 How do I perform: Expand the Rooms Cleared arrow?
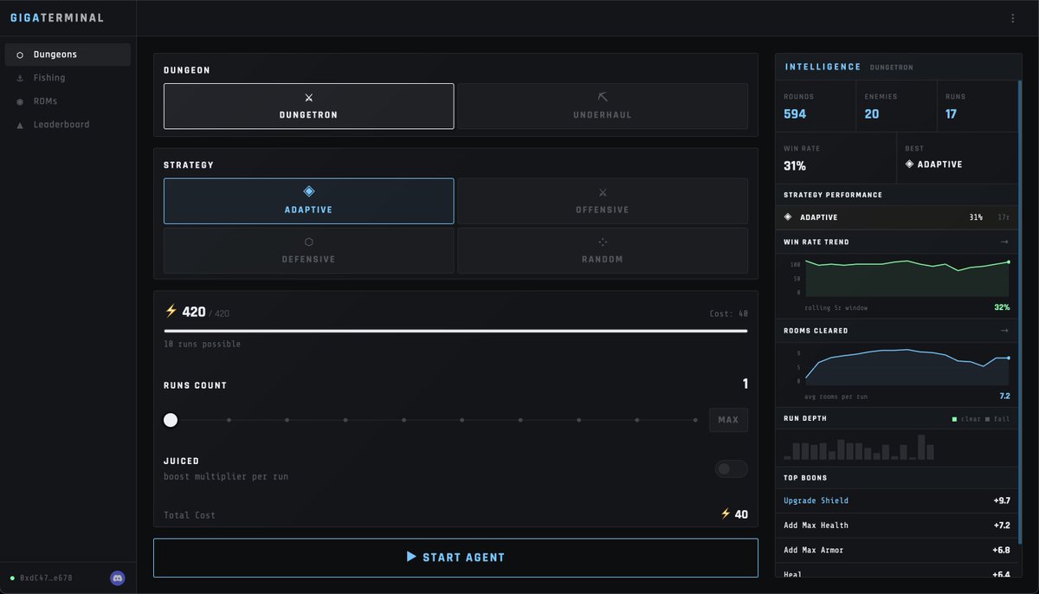[x=1004, y=330]
